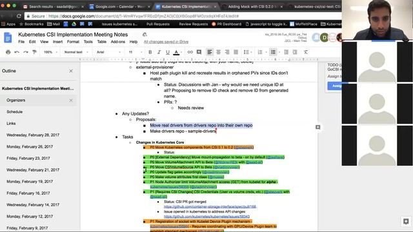This screenshot has height=232, width=413.
Task: Open the container-storage-interface GitHub link
Action: [210, 207]
